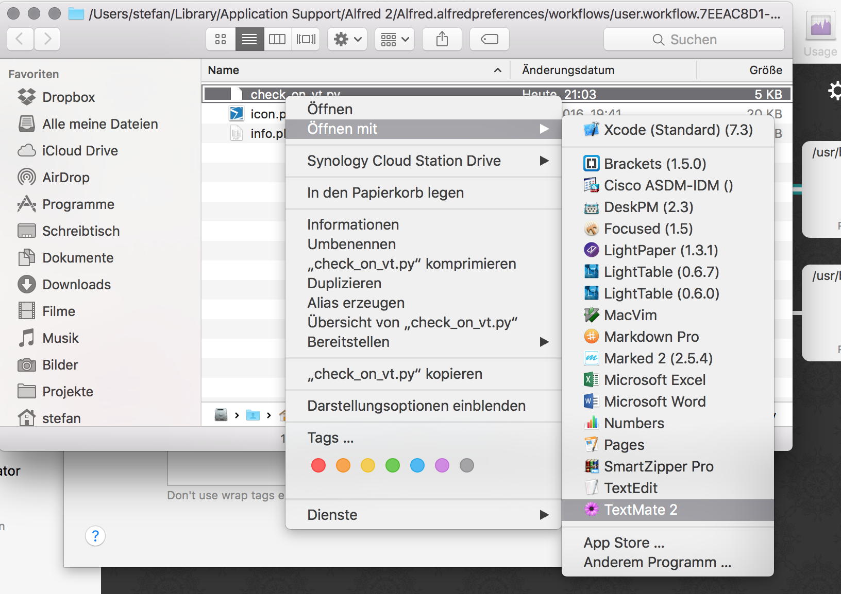Click the Share toolbar button
Screen dimensions: 841x594
point(442,39)
